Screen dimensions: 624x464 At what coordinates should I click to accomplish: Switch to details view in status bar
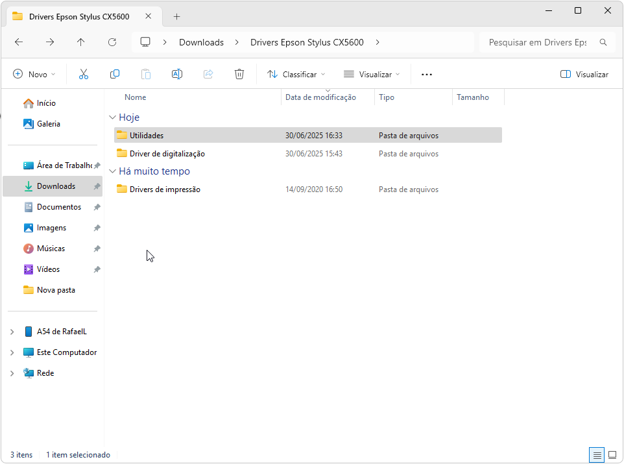click(597, 455)
